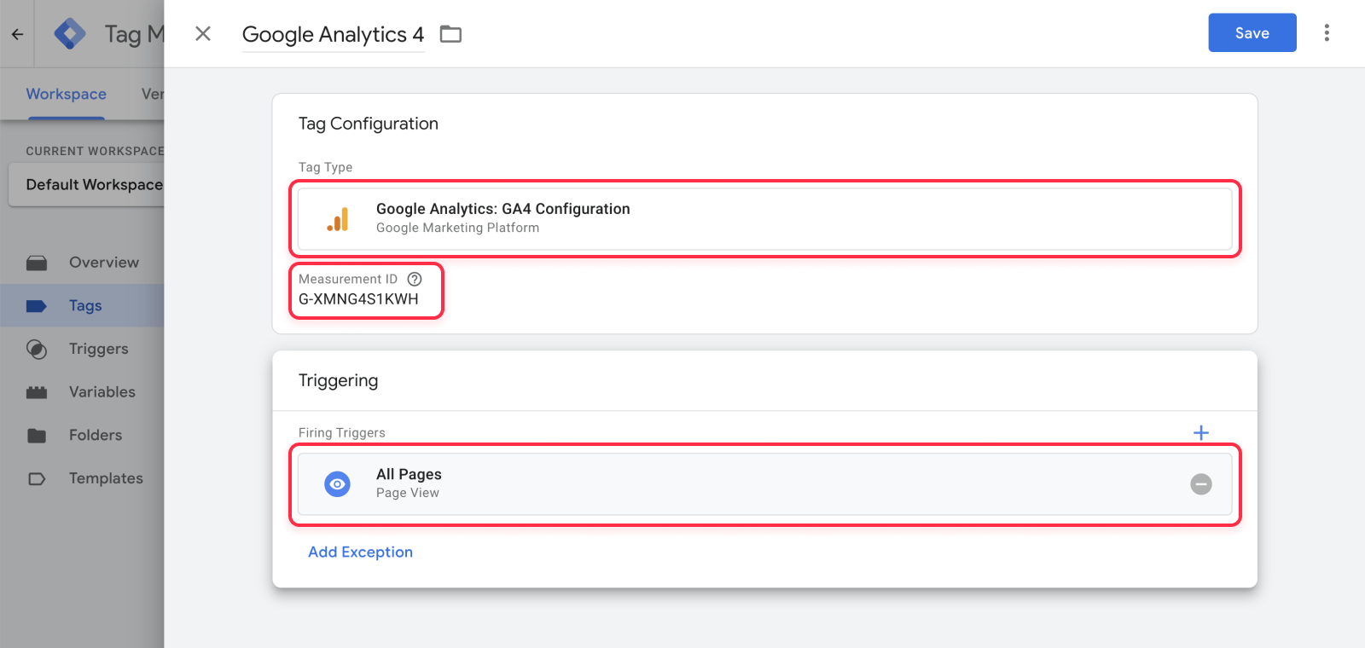Click the Google Marketing Platform subtitle
Image resolution: width=1365 pixels, height=648 pixels.
tap(457, 228)
